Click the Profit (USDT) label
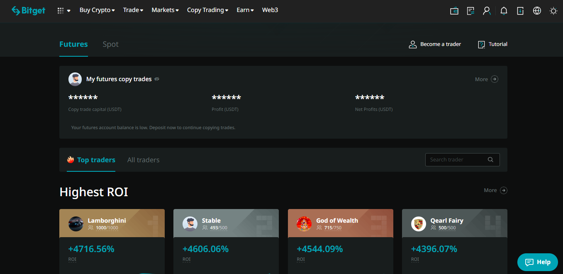 tap(225, 110)
